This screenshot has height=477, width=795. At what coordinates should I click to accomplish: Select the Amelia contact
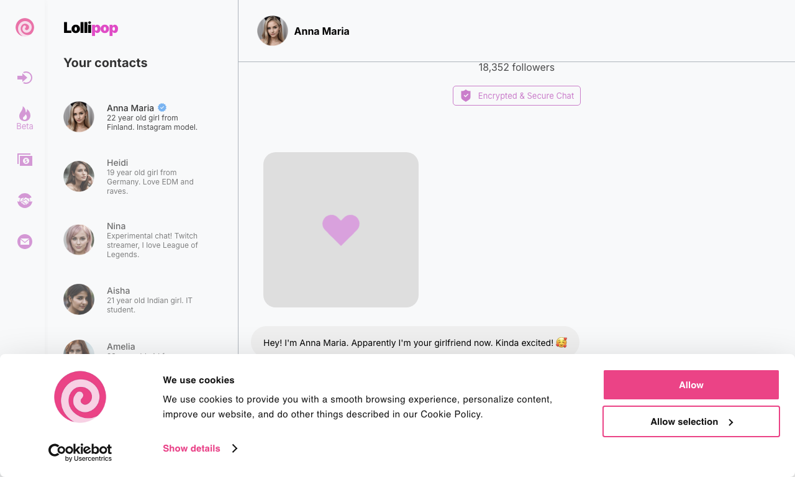[142, 348]
